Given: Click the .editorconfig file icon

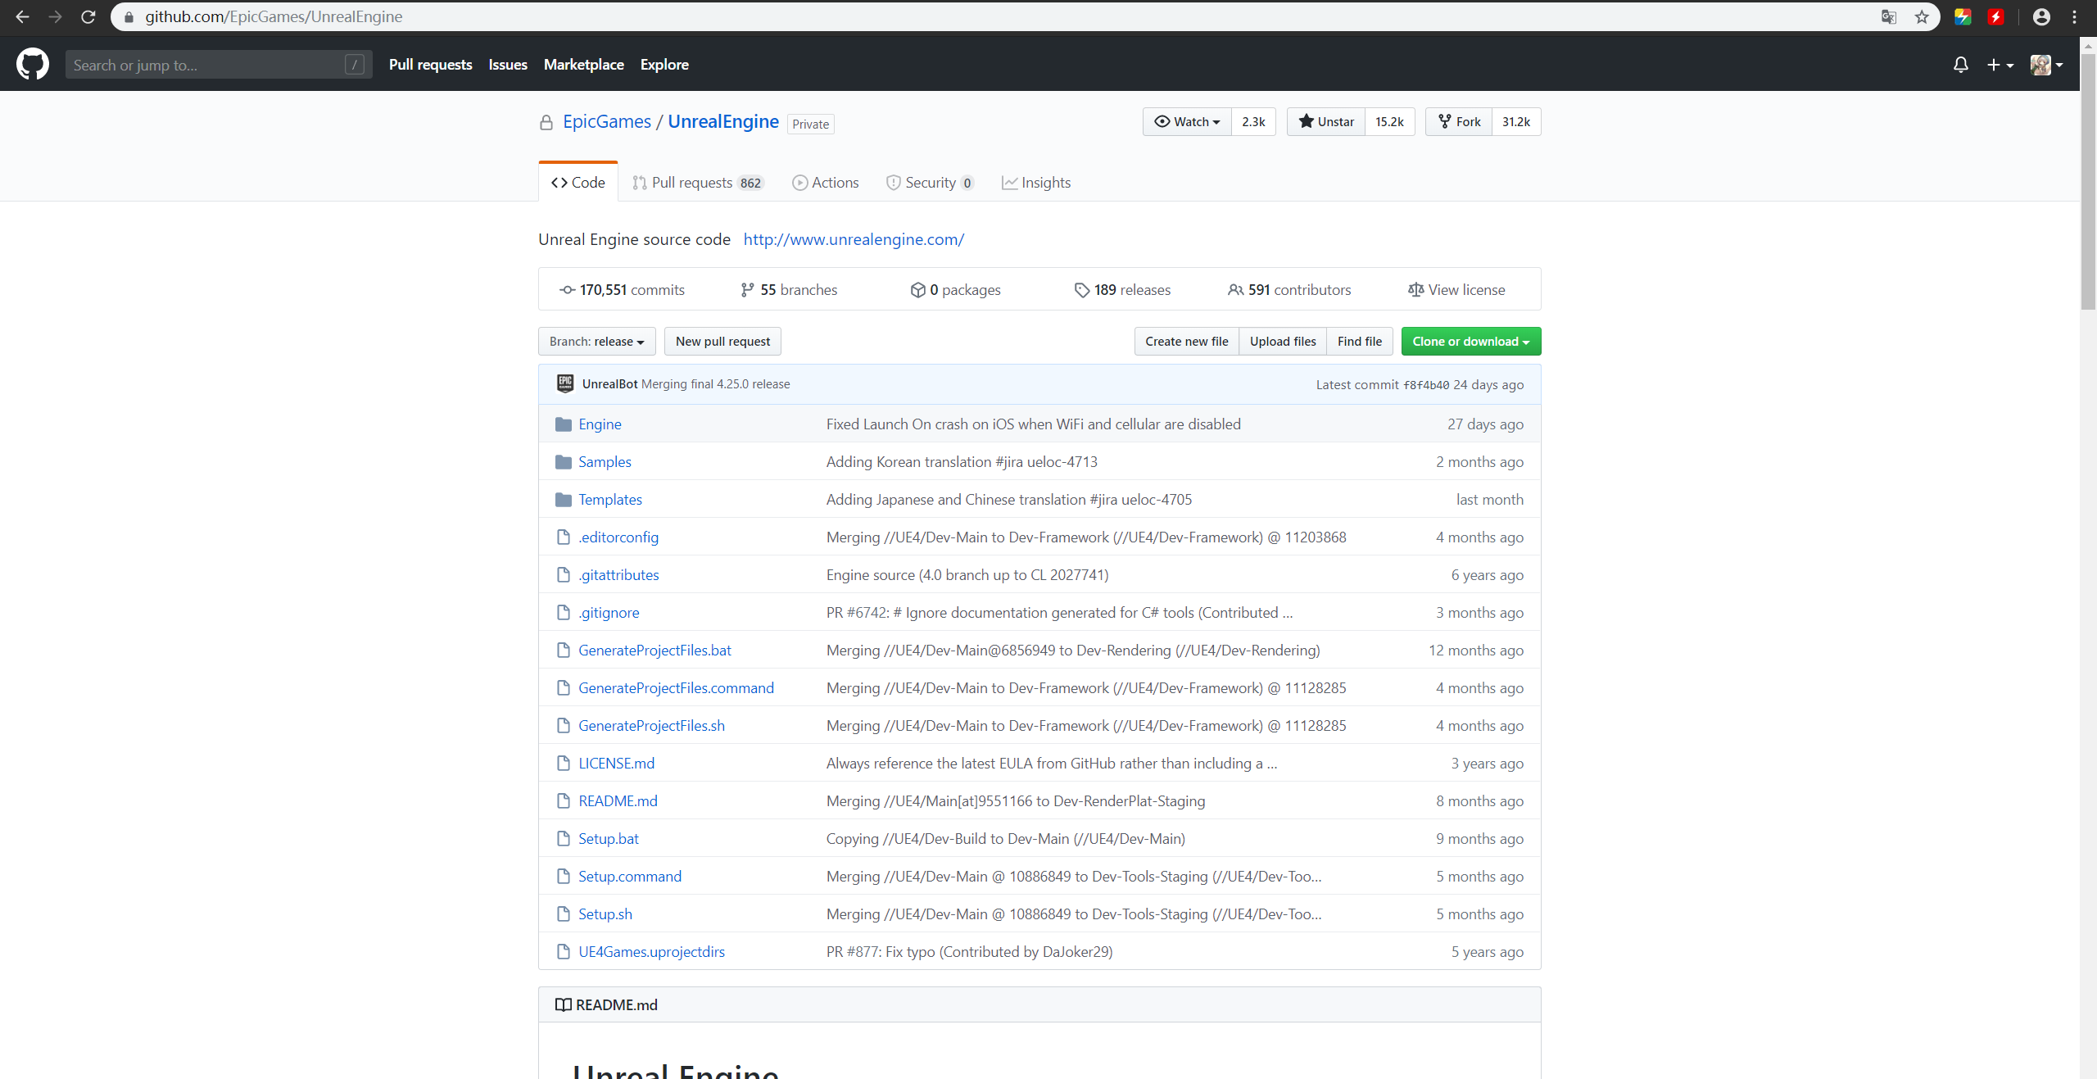Looking at the screenshot, I should pyautogui.click(x=563, y=537).
